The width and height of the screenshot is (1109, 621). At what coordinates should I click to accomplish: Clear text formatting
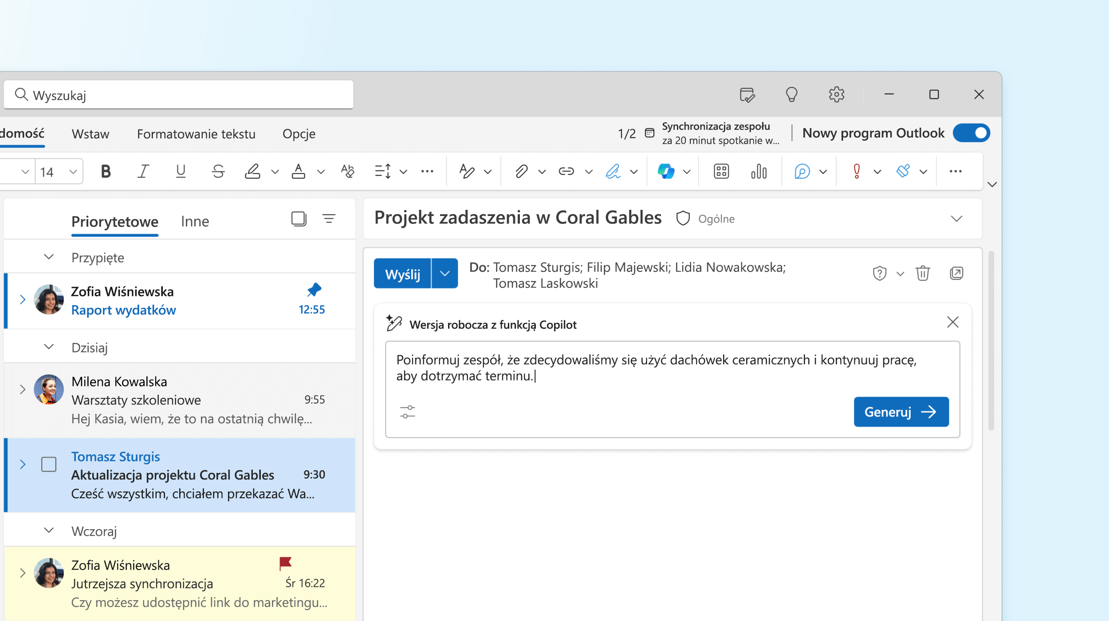(348, 171)
